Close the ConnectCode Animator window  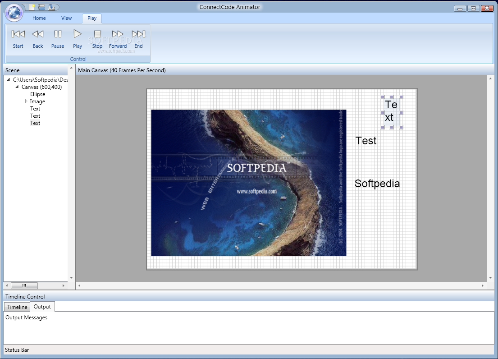[x=487, y=8]
